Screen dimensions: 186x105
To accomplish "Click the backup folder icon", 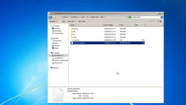I will [x=72, y=29].
